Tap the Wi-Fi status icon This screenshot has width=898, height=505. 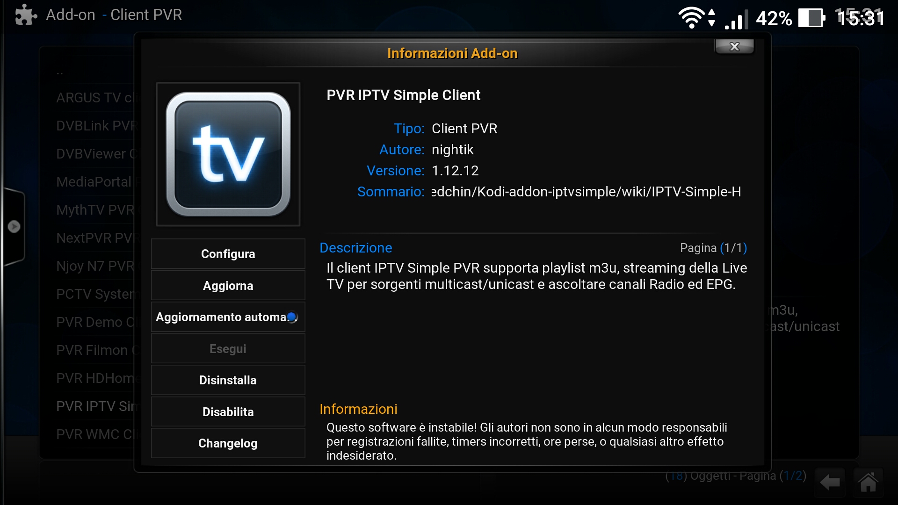692,18
